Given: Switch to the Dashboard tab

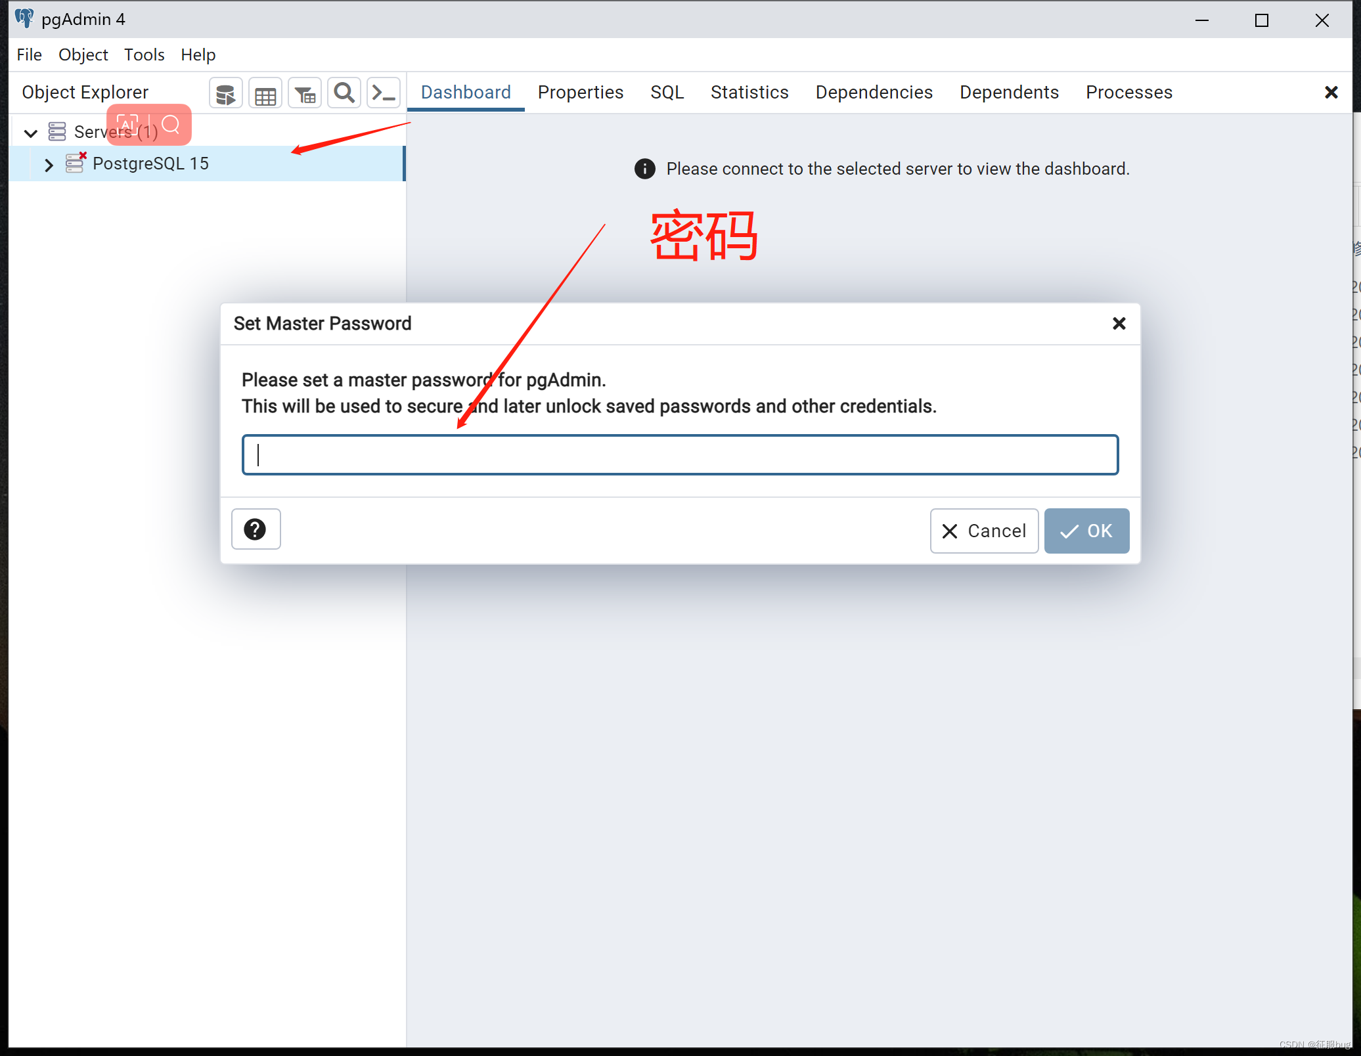Looking at the screenshot, I should click(466, 93).
